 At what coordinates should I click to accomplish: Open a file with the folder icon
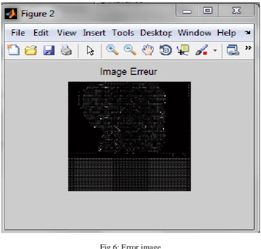(x=31, y=51)
